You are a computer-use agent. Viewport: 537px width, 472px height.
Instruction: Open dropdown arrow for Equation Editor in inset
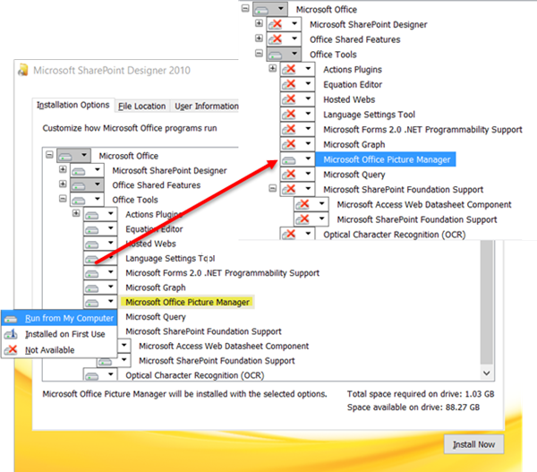308,83
